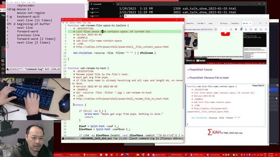The width and height of the screenshot is (280, 157).
Task: Click the Xah logo at page bottom
Action: tap(214, 132)
